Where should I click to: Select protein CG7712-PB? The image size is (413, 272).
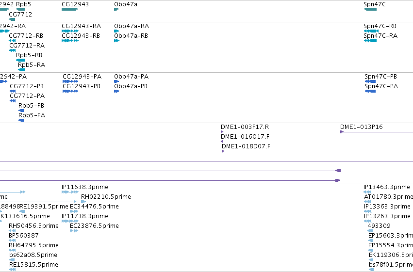(13, 91)
